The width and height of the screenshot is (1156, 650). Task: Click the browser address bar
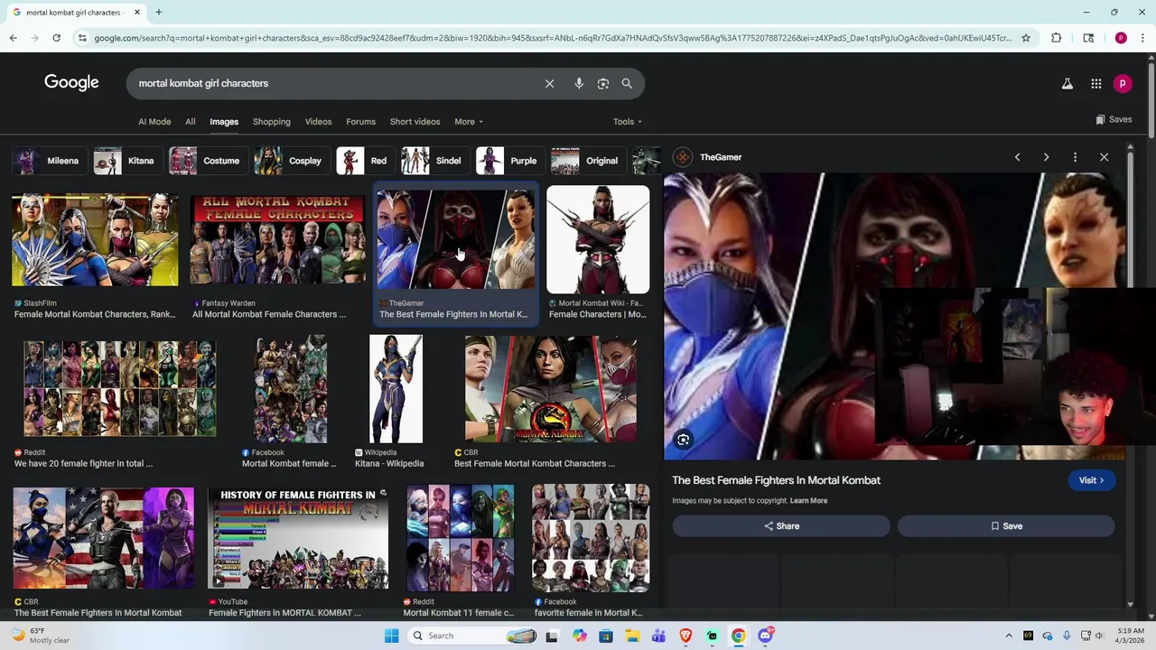[551, 38]
